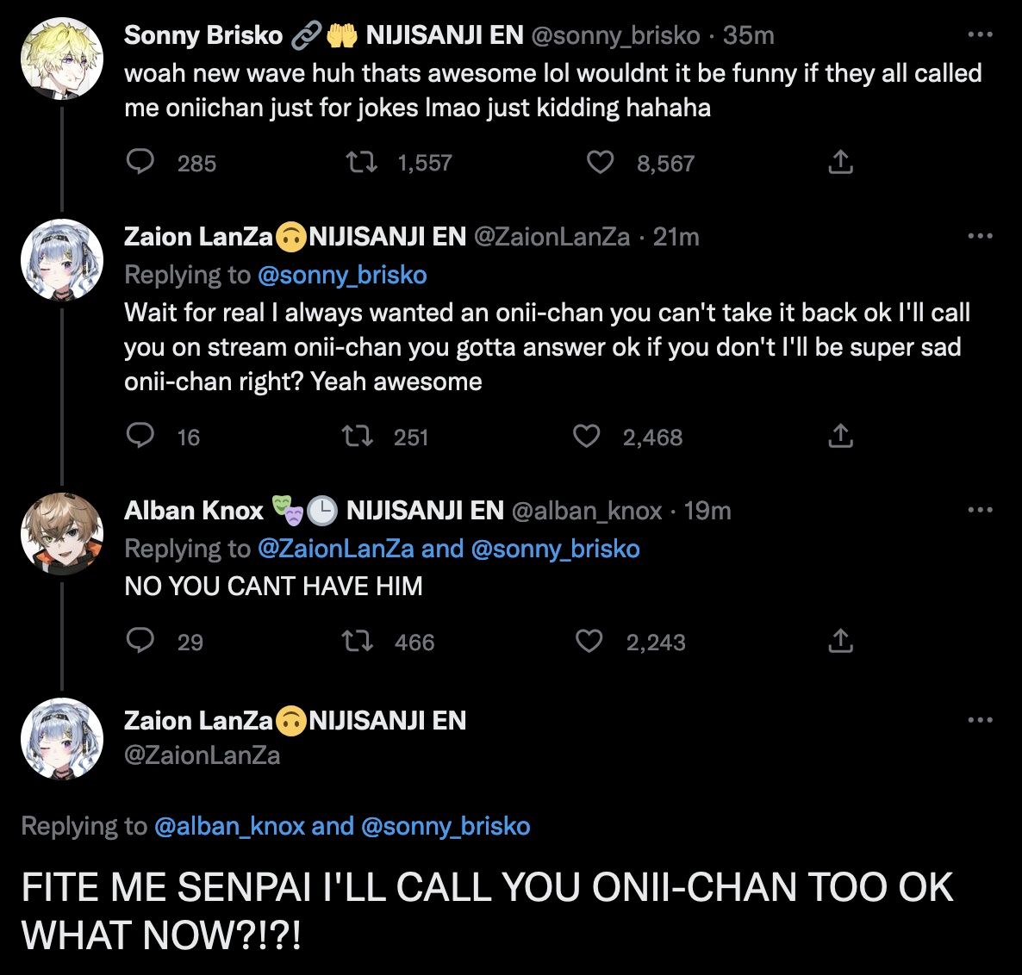Reply to Sonny Brisko's oniichan tweet
Image resolution: width=1022 pixels, height=975 pixels.
click(140, 162)
